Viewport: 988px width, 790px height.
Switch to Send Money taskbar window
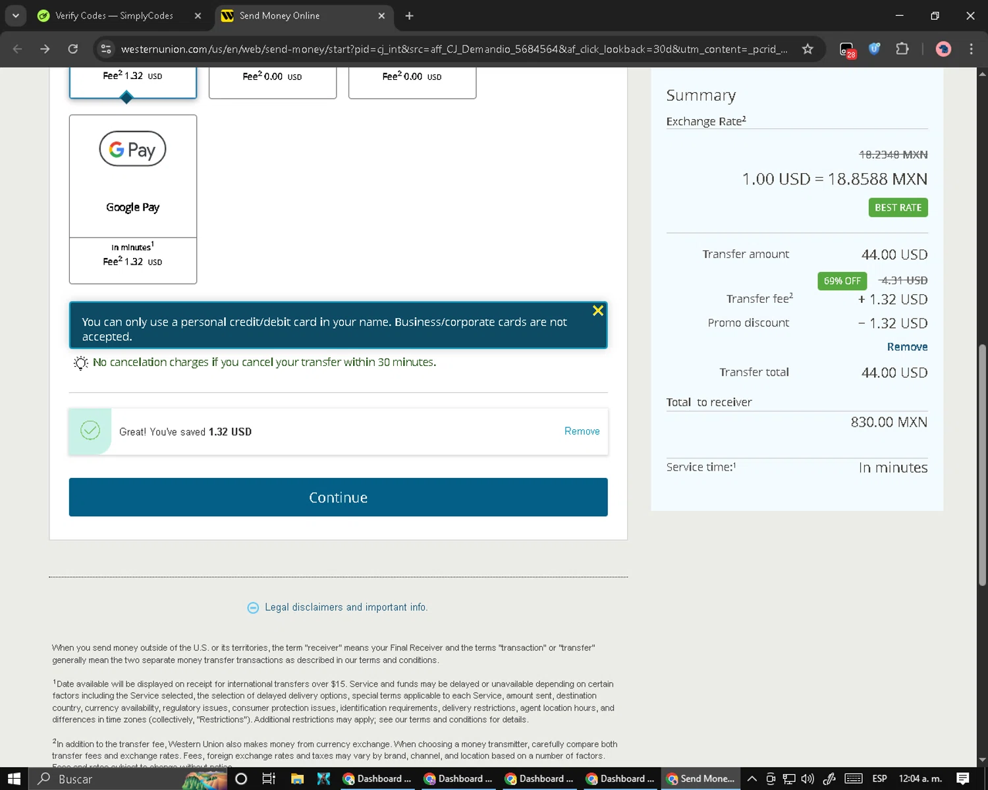[x=701, y=779]
